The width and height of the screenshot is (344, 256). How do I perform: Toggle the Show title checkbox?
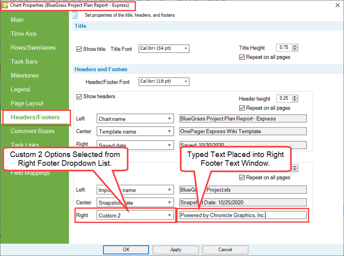pos(79,49)
